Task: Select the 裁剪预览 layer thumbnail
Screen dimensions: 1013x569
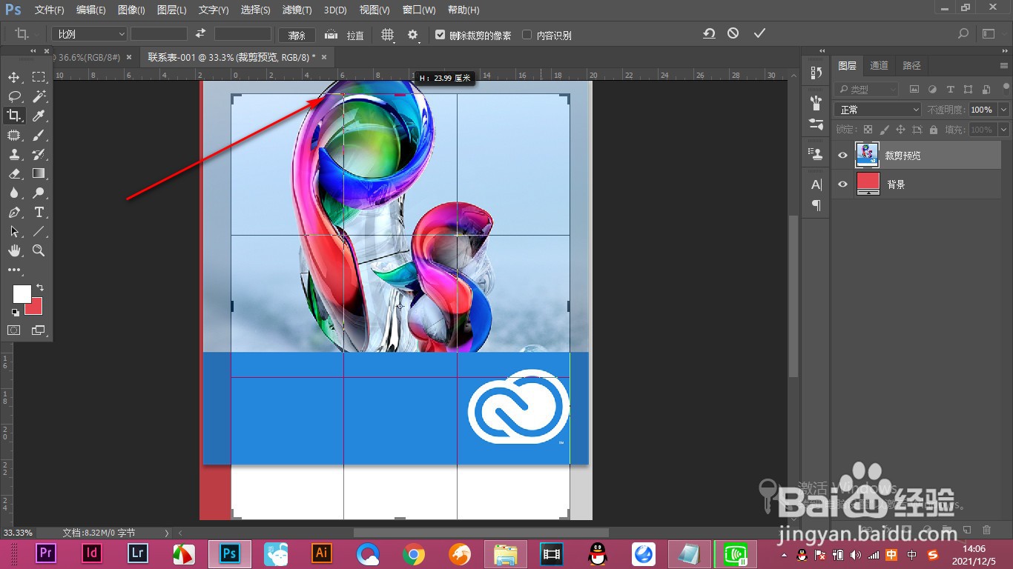Action: 867,155
